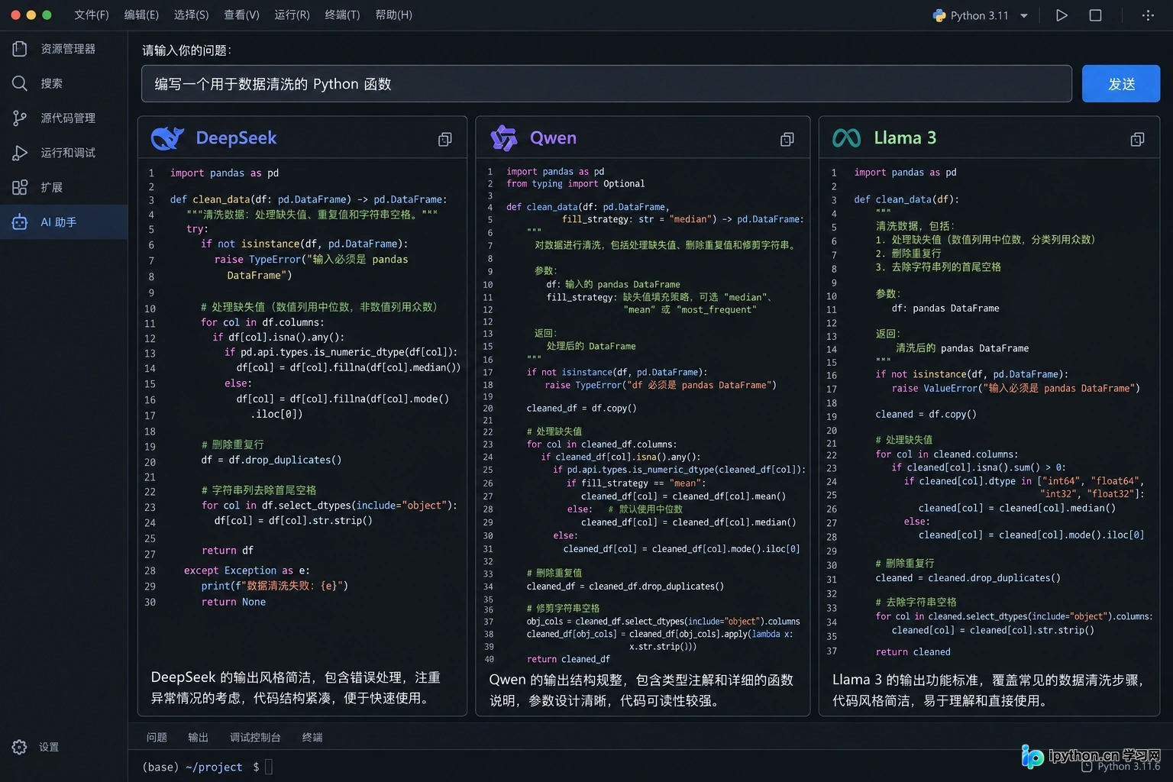This screenshot has width=1173, height=782.
Task: Copy the DeepSeek panel output
Action: tap(445, 139)
